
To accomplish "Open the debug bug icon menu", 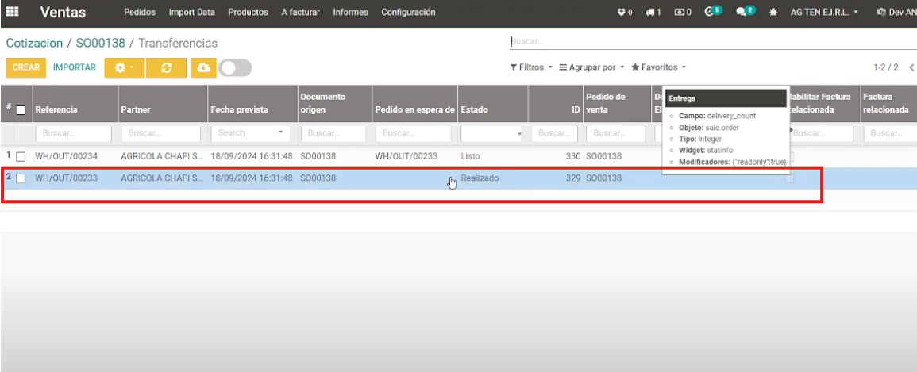I will point(773,12).
